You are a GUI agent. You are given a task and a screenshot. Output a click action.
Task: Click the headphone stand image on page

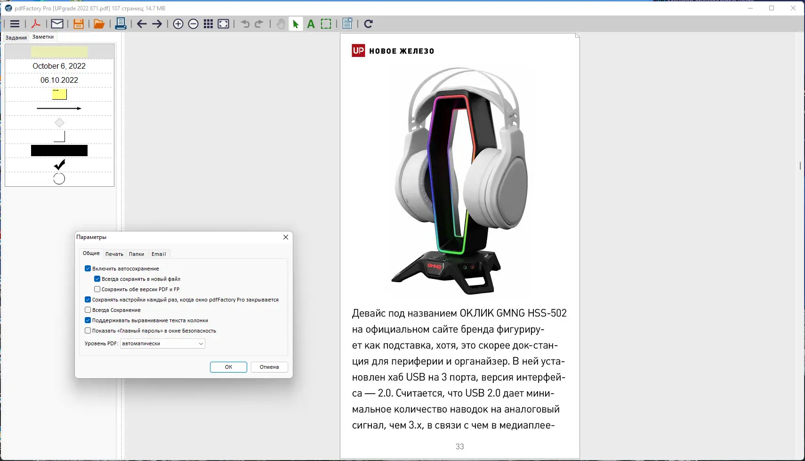pyautogui.click(x=459, y=181)
